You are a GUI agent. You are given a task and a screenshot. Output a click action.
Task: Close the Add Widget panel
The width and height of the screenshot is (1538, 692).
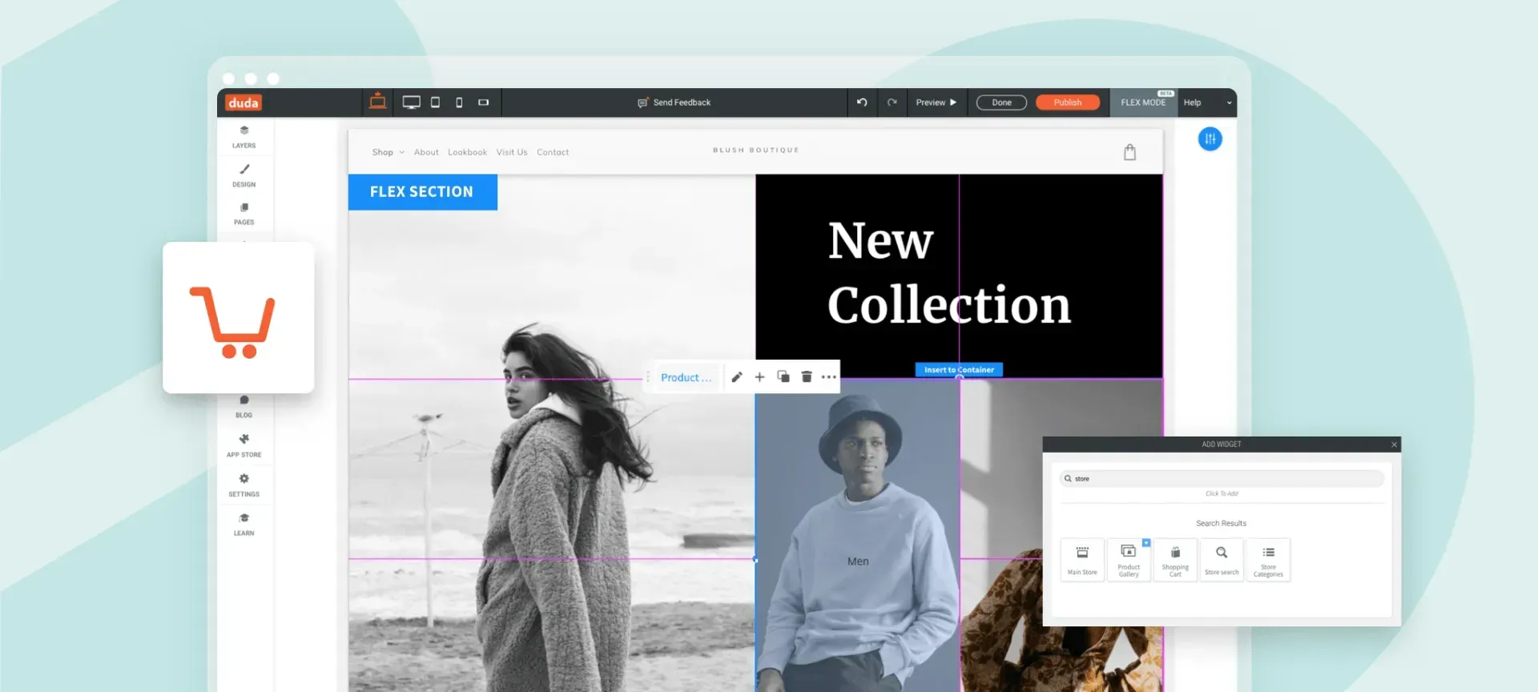tap(1394, 445)
